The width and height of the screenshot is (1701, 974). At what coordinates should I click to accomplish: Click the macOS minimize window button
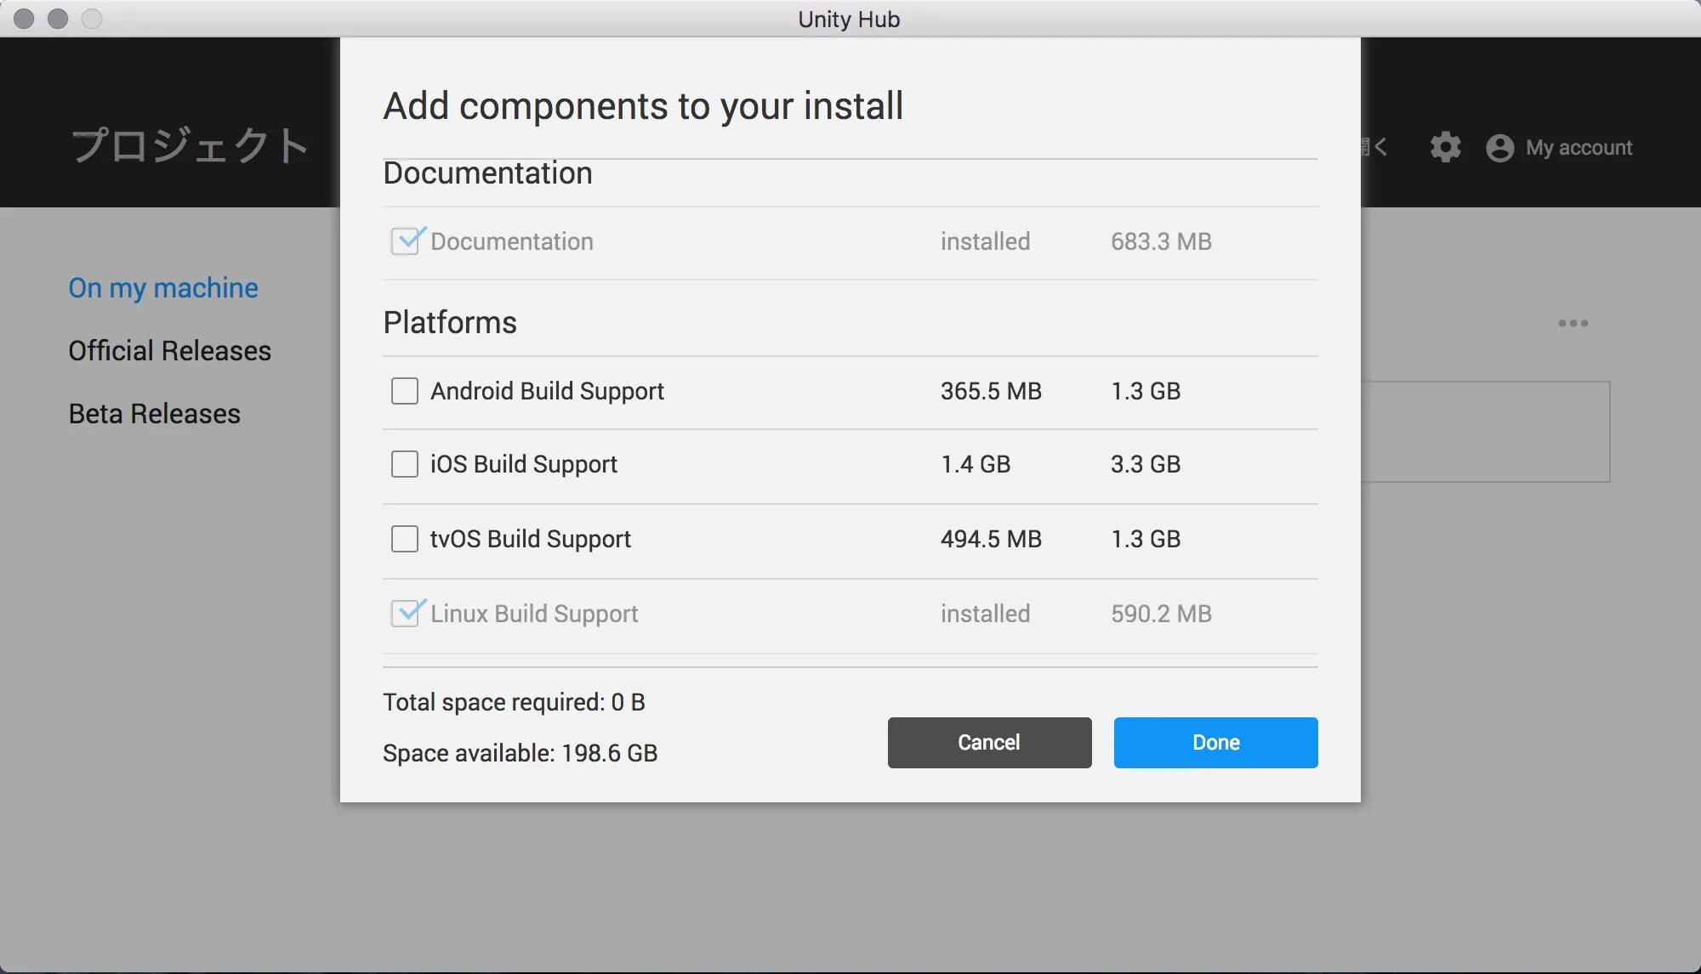click(58, 19)
